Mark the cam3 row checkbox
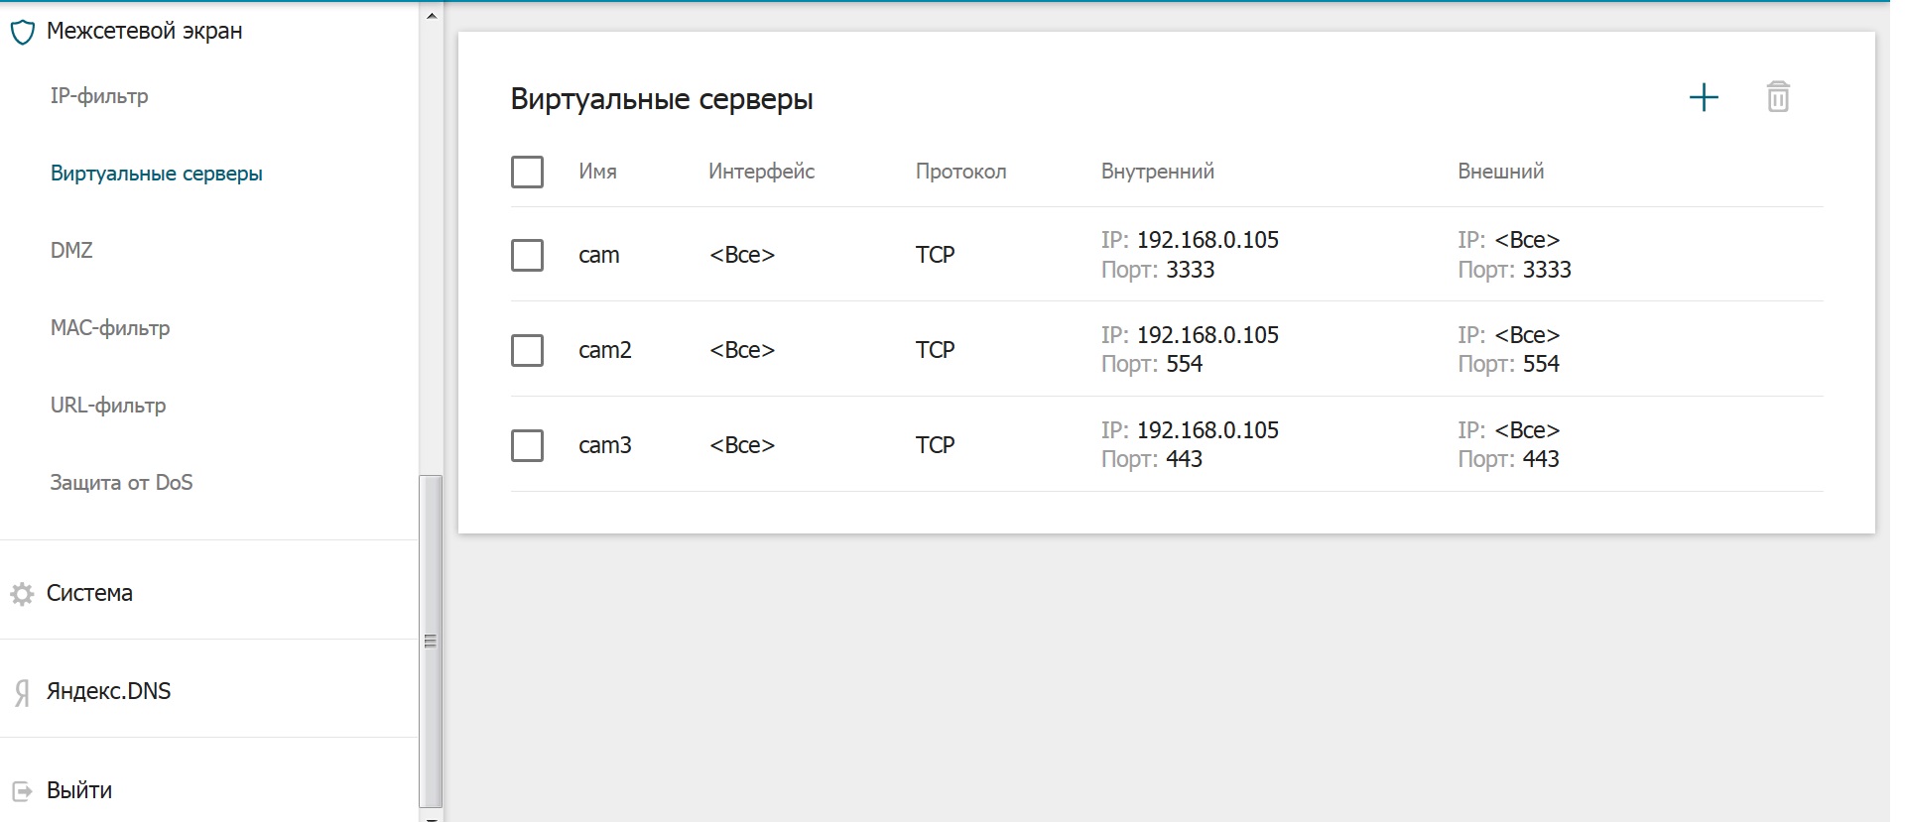Image resolution: width=1905 pixels, height=822 pixels. click(x=527, y=445)
